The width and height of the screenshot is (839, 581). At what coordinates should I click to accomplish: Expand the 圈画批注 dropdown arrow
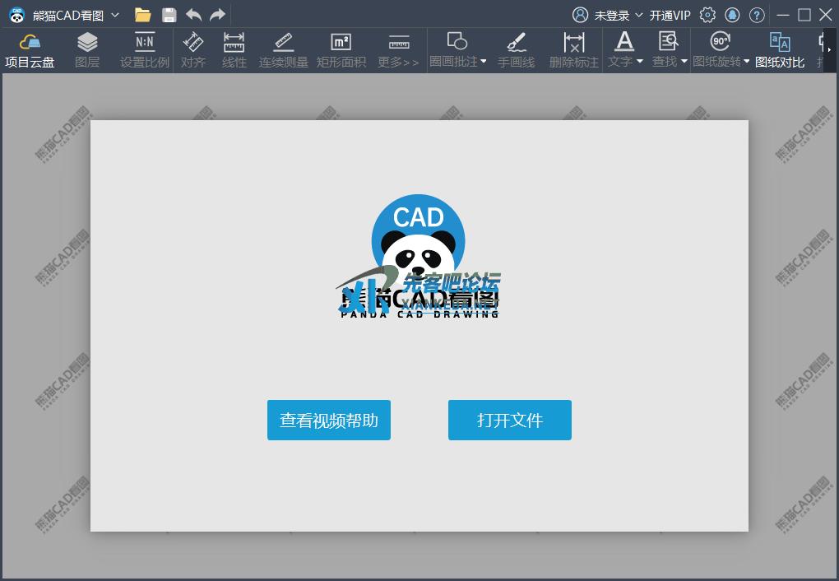(484, 62)
